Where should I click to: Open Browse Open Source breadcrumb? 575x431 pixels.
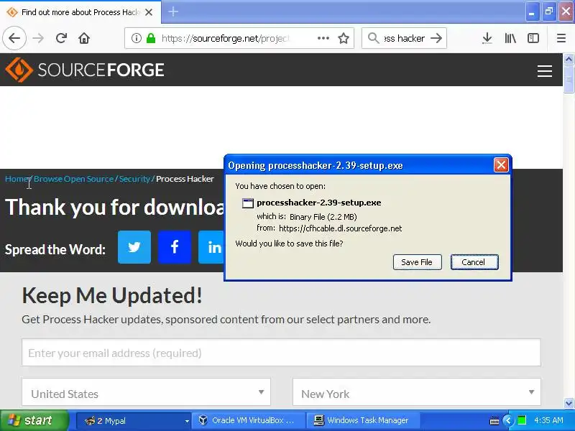coord(73,179)
